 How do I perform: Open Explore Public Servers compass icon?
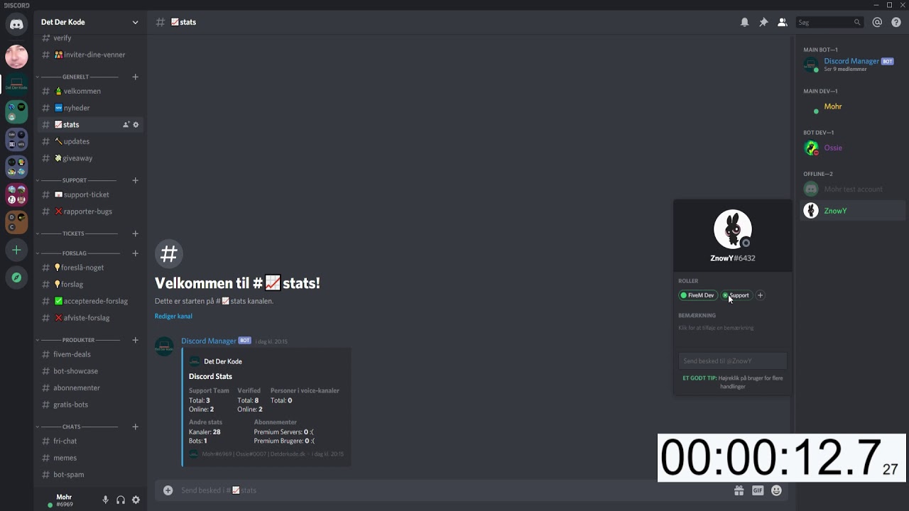click(16, 278)
